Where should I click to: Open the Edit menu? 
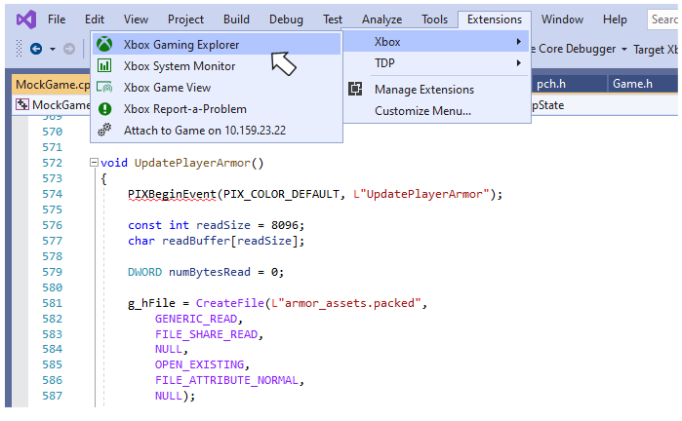[x=95, y=19]
